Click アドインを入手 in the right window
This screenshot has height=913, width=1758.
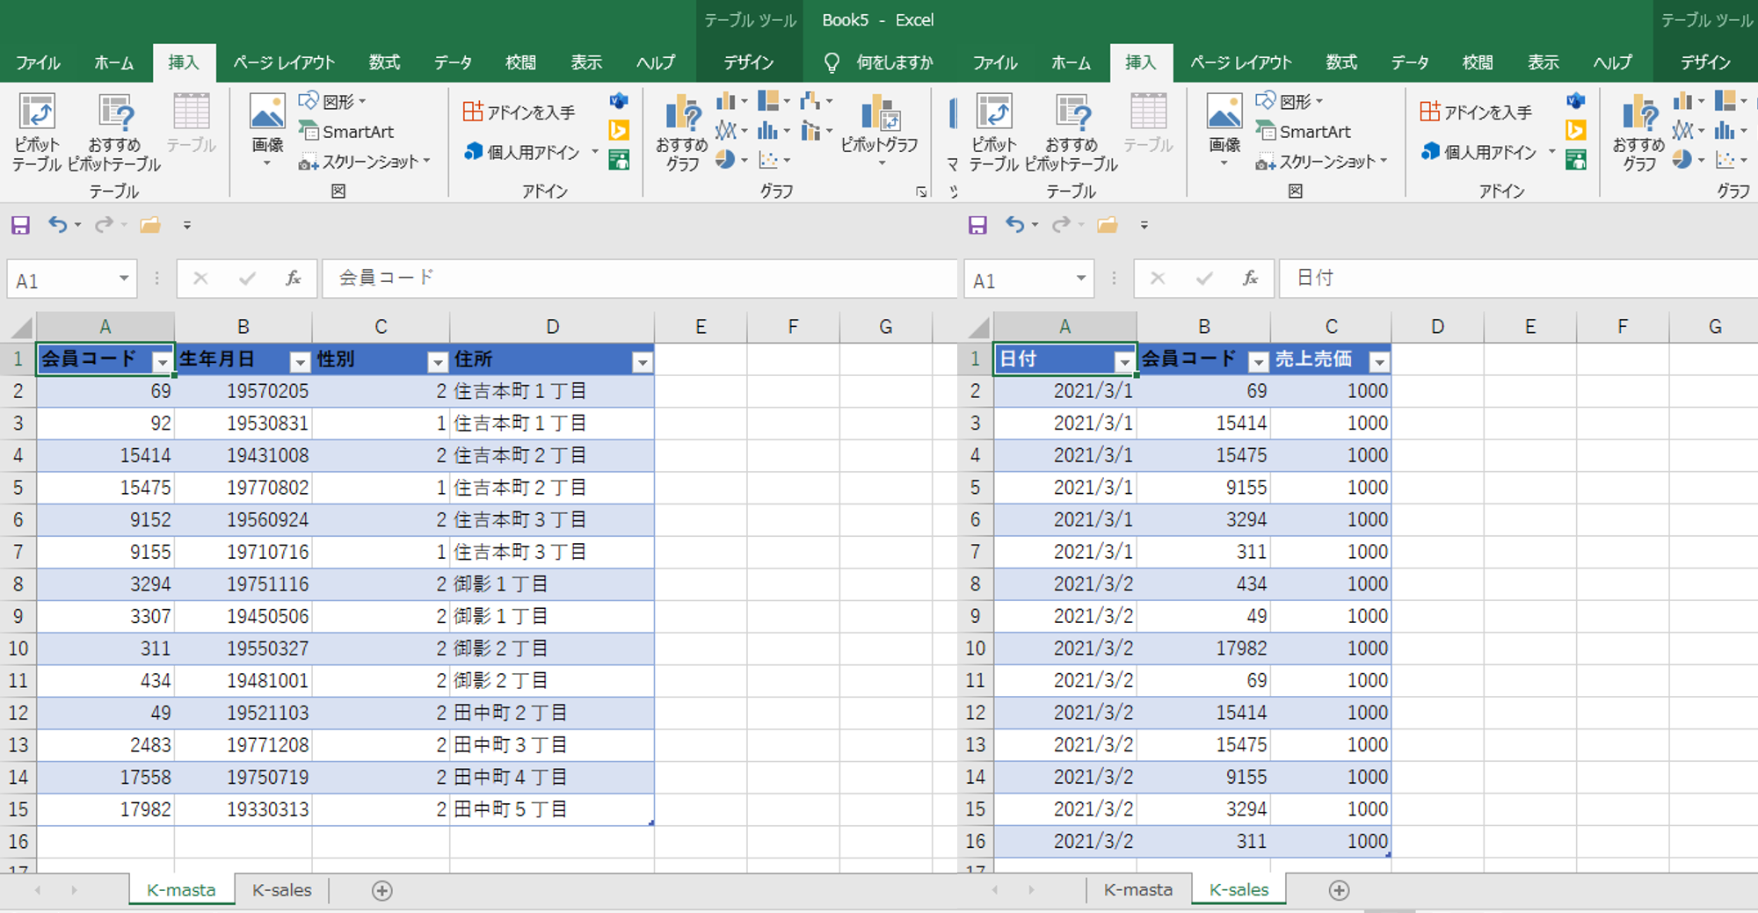pos(1477,112)
